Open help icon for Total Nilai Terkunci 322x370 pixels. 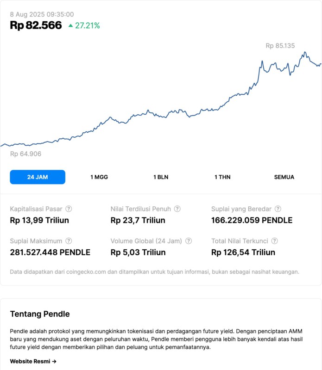click(274, 241)
